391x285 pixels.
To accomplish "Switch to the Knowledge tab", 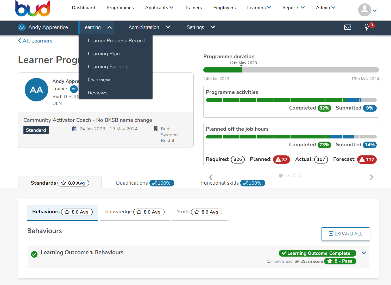I will (x=118, y=212).
